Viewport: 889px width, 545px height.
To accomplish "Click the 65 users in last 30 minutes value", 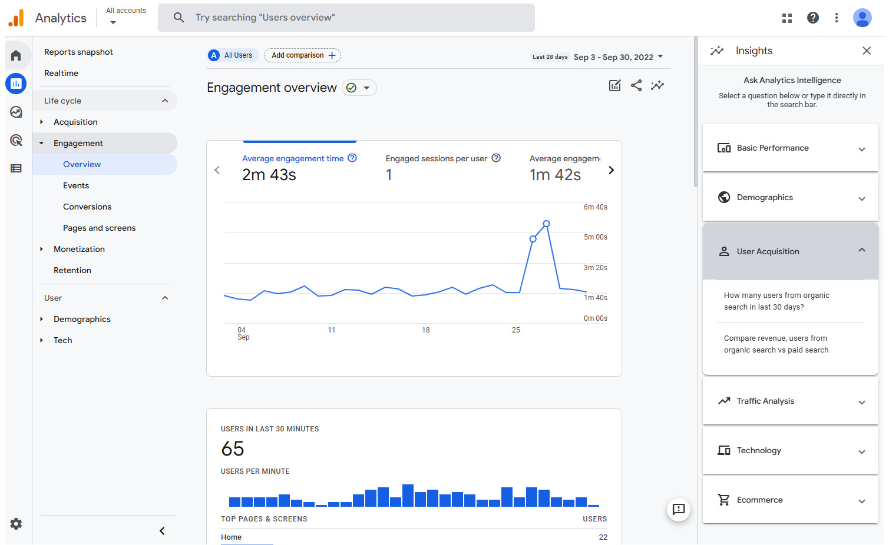I will click(233, 449).
